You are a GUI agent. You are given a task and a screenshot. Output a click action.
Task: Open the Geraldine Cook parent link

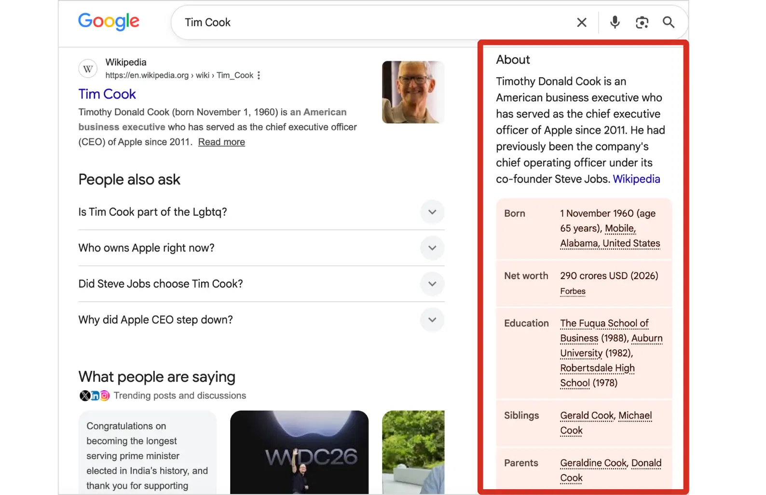593,463
